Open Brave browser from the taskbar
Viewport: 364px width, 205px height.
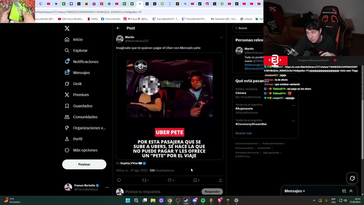point(220,200)
